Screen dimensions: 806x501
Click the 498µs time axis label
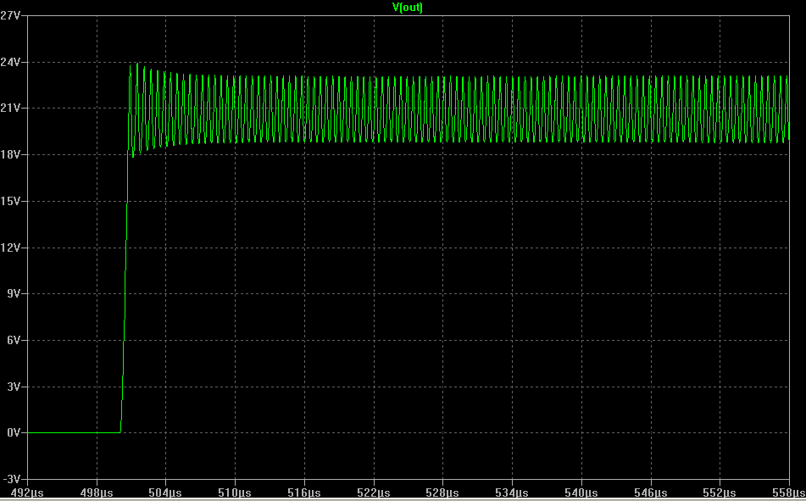click(97, 493)
